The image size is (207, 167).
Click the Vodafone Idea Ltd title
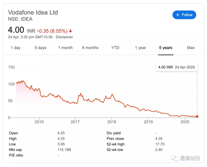[33, 12]
